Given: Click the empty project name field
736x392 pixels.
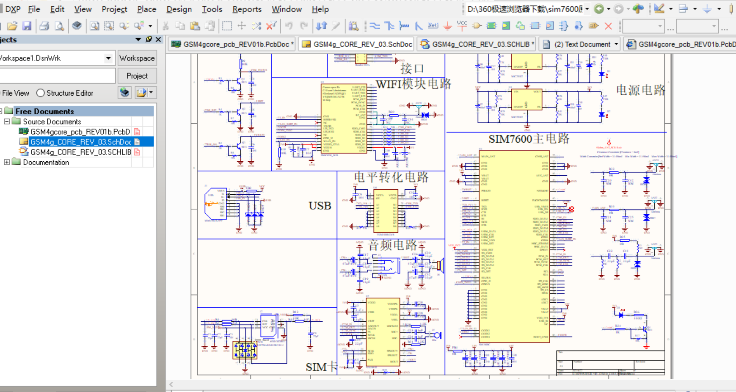Looking at the screenshot, I should (x=57, y=76).
